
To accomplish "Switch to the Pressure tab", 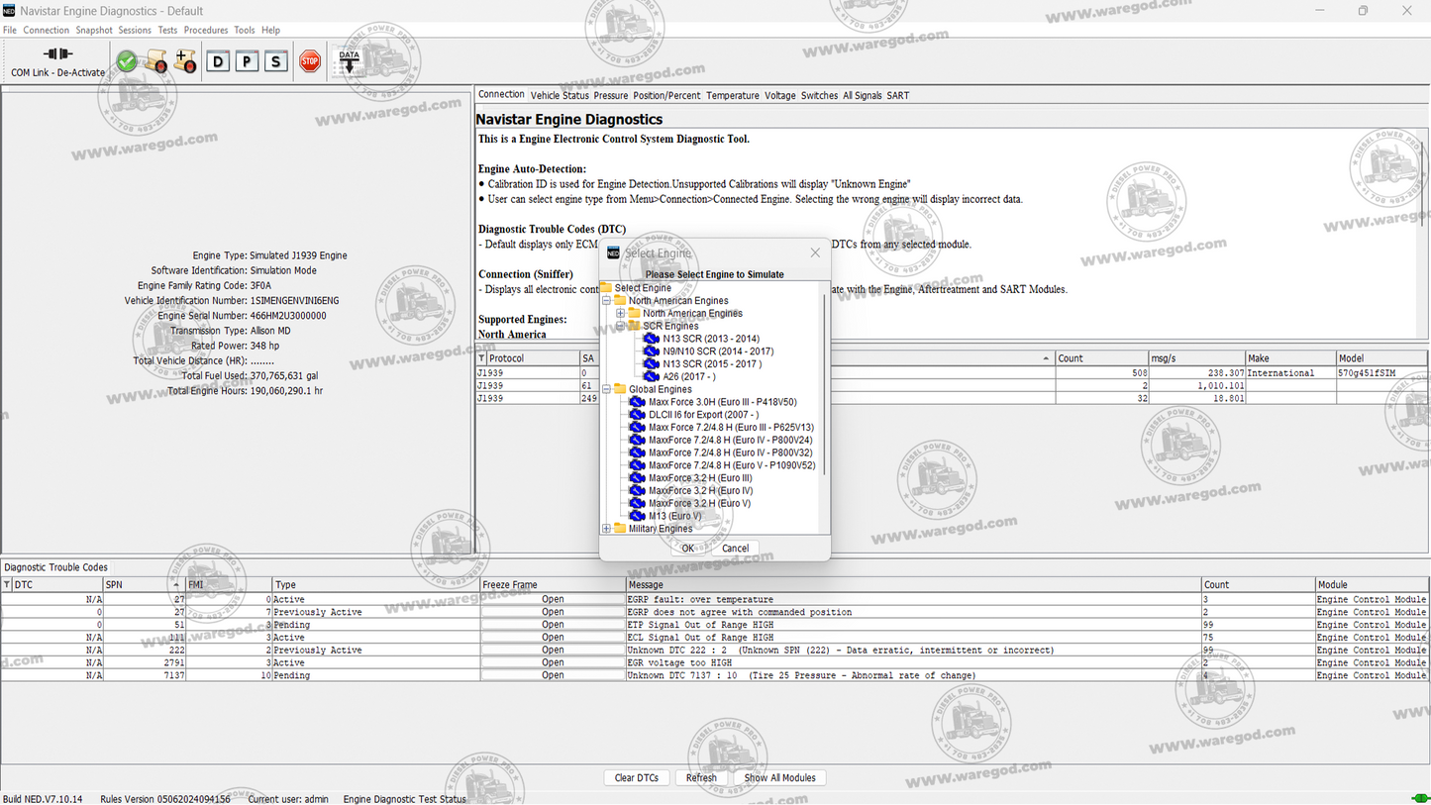I will pos(611,96).
